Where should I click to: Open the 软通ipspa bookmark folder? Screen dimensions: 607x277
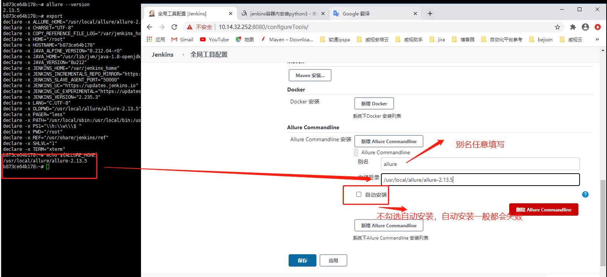click(335, 39)
